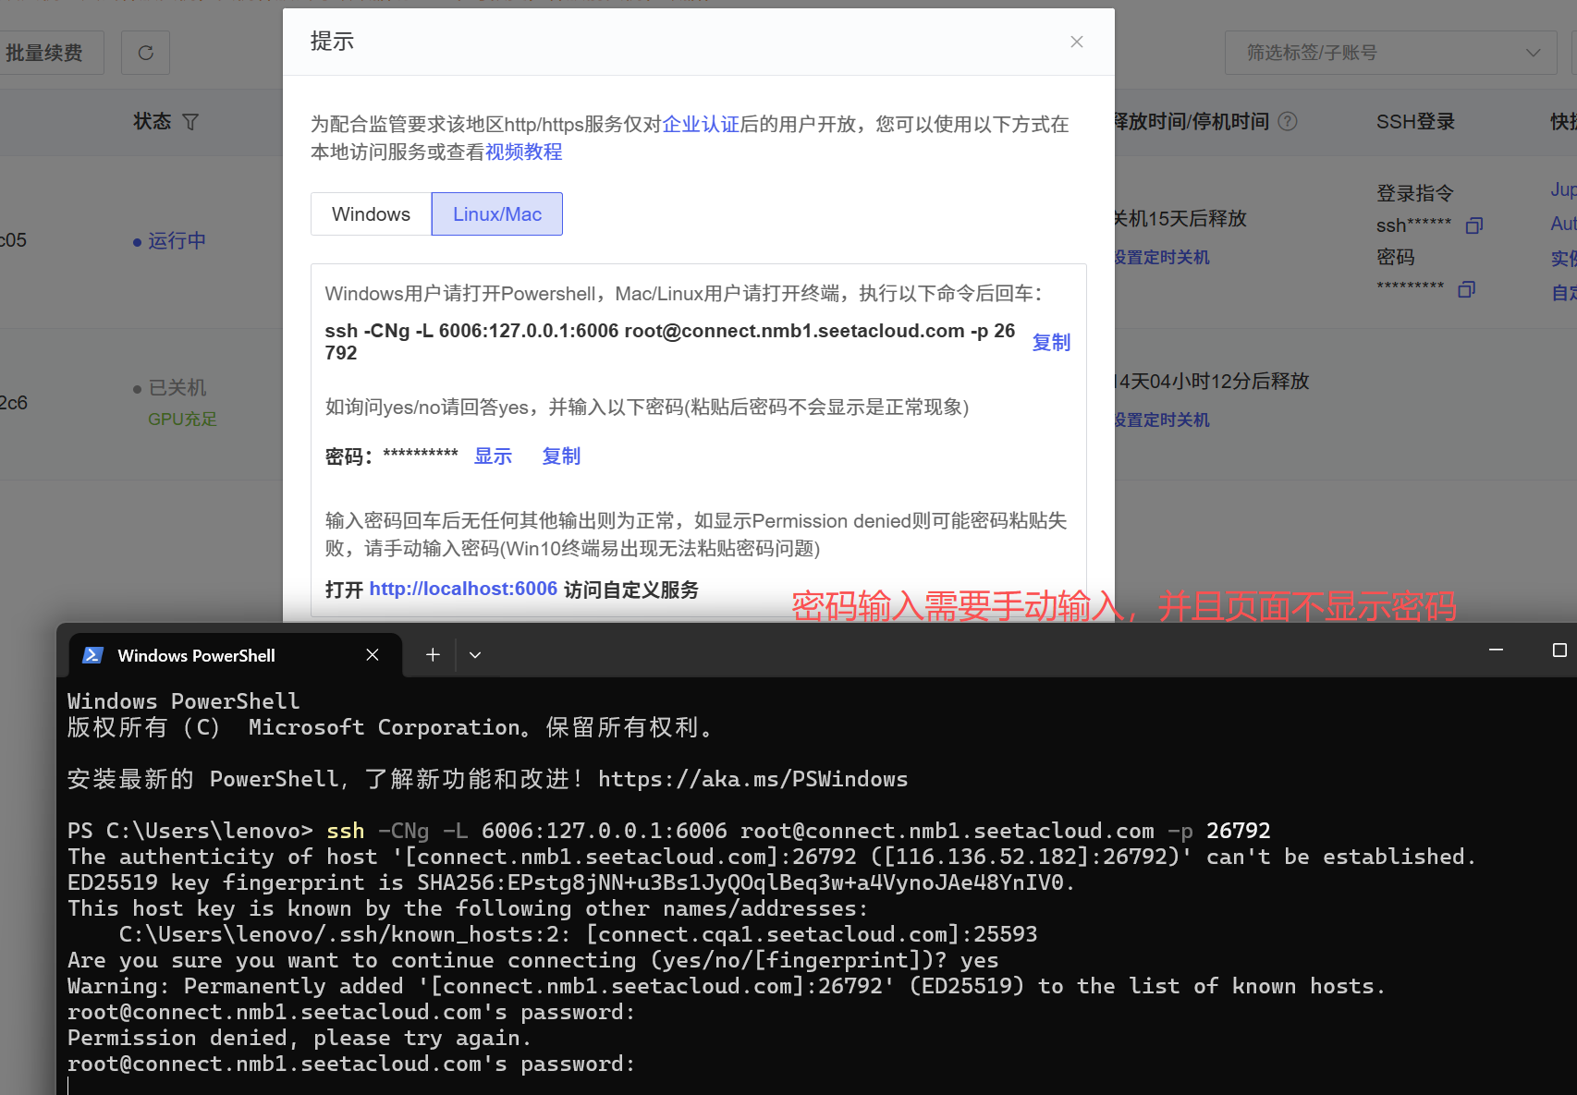1577x1095 pixels.
Task: Click the ssh command text in the dialog
Action: point(670,342)
